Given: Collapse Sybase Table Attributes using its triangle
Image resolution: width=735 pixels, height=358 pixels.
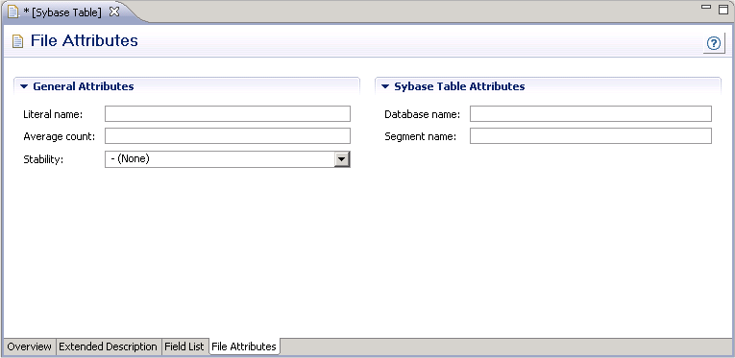Looking at the screenshot, I should click(x=385, y=86).
